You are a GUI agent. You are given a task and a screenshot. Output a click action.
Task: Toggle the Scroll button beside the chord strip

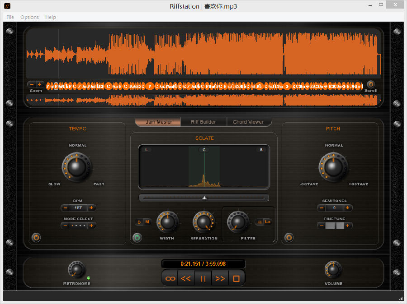(371, 84)
